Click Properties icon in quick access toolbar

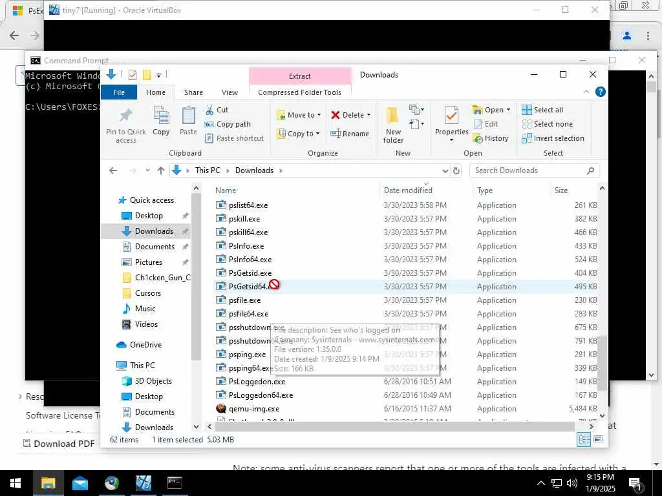(x=133, y=75)
